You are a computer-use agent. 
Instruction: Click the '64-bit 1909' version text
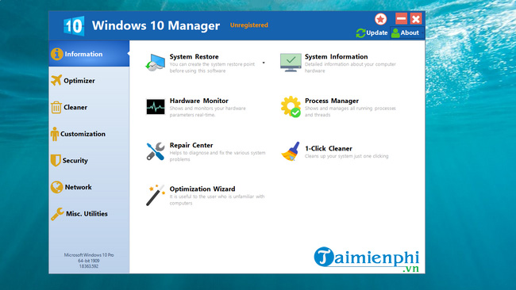(89, 261)
